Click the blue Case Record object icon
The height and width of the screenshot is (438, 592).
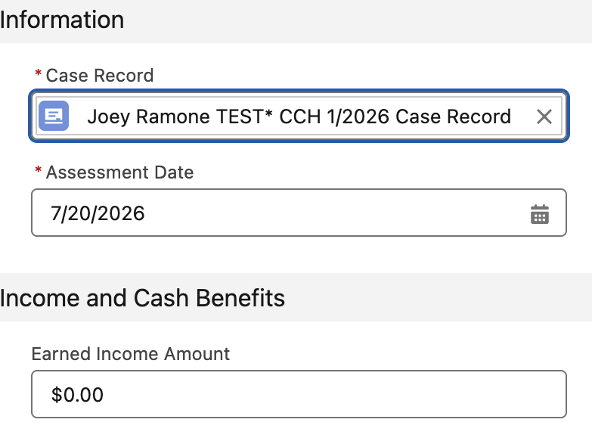(x=54, y=116)
